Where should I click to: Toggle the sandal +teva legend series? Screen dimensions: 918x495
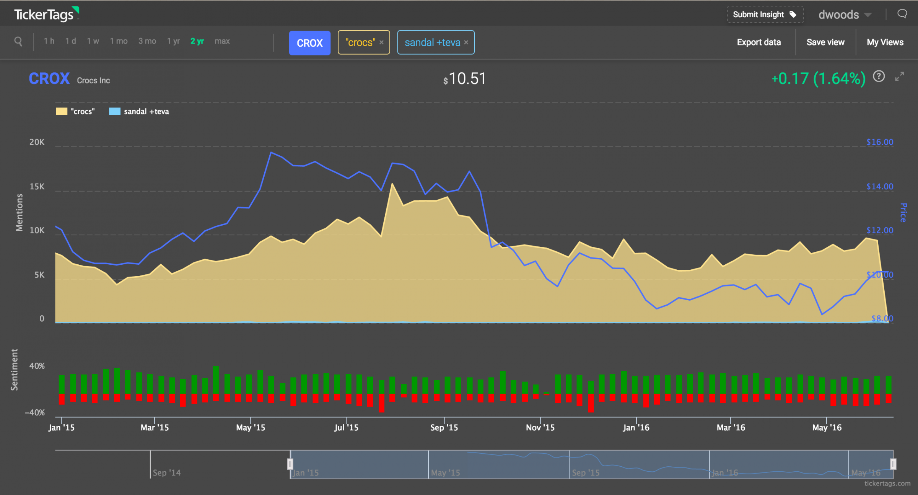tap(139, 111)
